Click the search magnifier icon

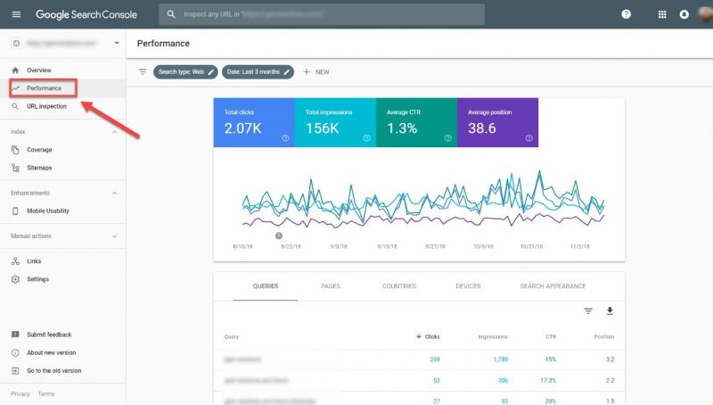[x=171, y=14]
